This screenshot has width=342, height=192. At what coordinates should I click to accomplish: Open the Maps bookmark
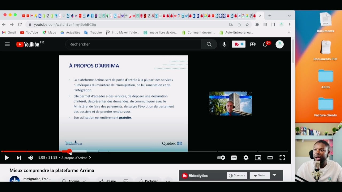(x=49, y=33)
